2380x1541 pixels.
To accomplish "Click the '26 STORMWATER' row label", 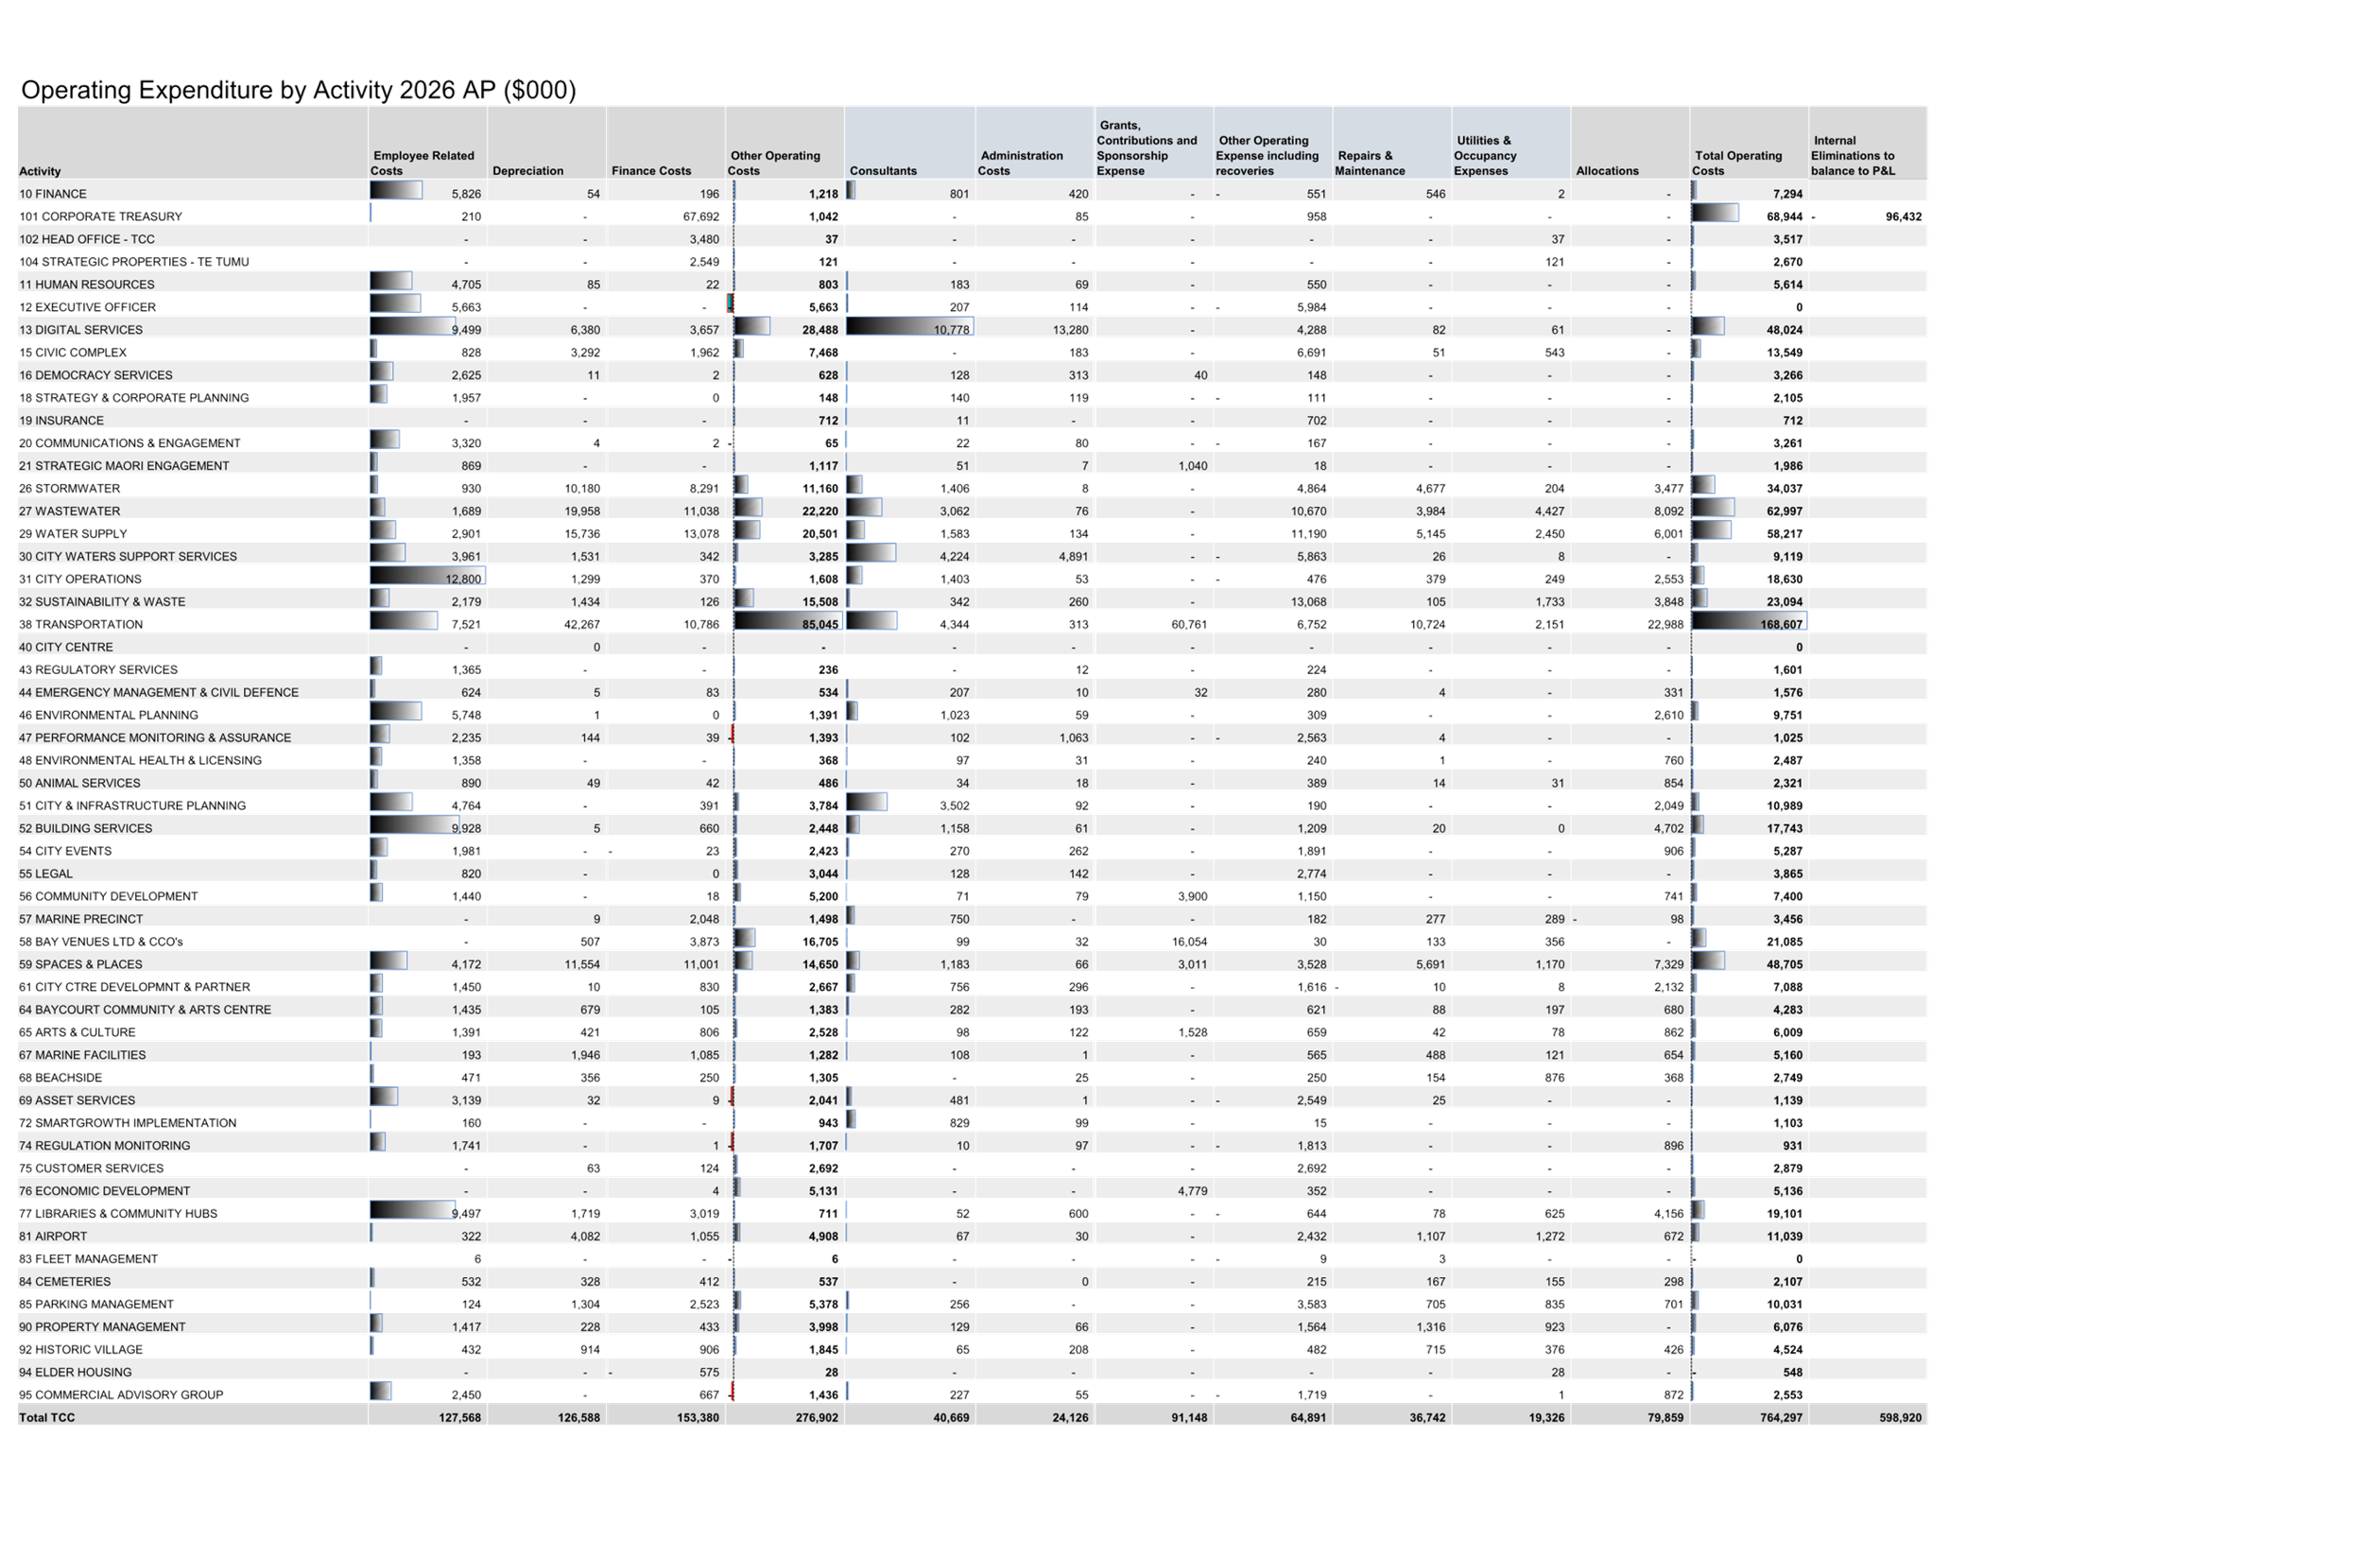I will tap(70, 488).
